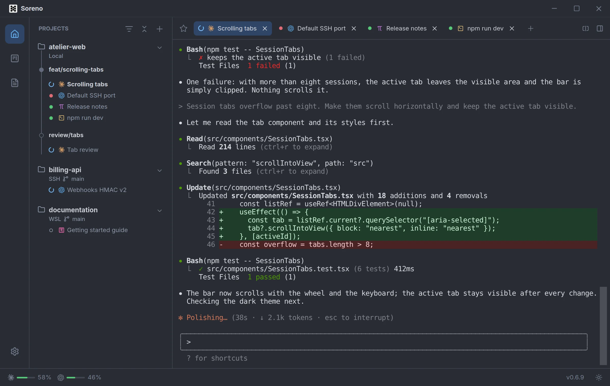Switch to the npm run dev tab
Viewport: 610px width, 386px height.
point(482,28)
